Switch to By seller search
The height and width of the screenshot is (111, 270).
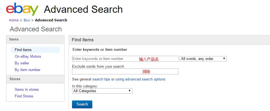point(22,63)
